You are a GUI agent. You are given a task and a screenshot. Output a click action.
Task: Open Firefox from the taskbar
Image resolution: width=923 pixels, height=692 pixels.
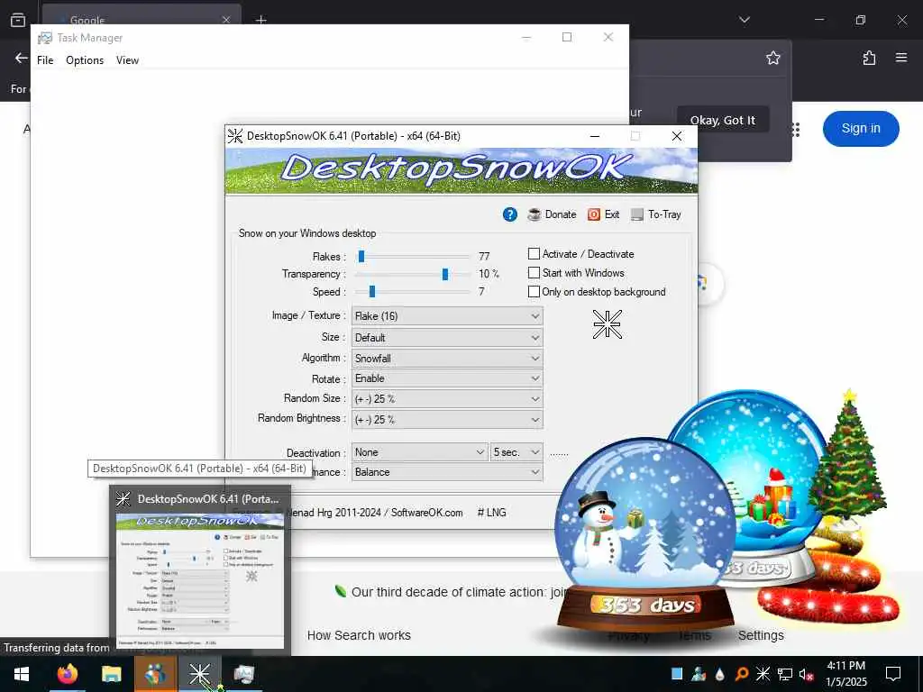click(67, 674)
